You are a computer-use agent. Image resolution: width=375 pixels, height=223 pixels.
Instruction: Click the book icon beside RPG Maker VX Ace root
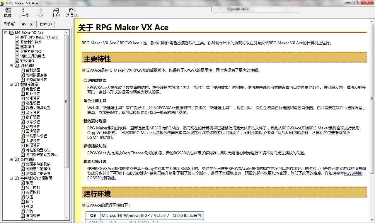coord(11,33)
